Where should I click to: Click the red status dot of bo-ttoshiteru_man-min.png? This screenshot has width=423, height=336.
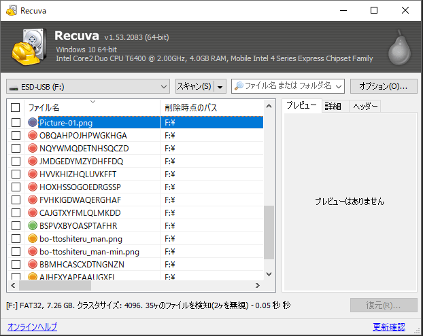pos(33,251)
